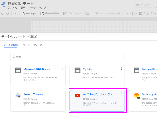158x114 pixels.
Task: Select the pointer selection tool
Action: coord(15,14)
